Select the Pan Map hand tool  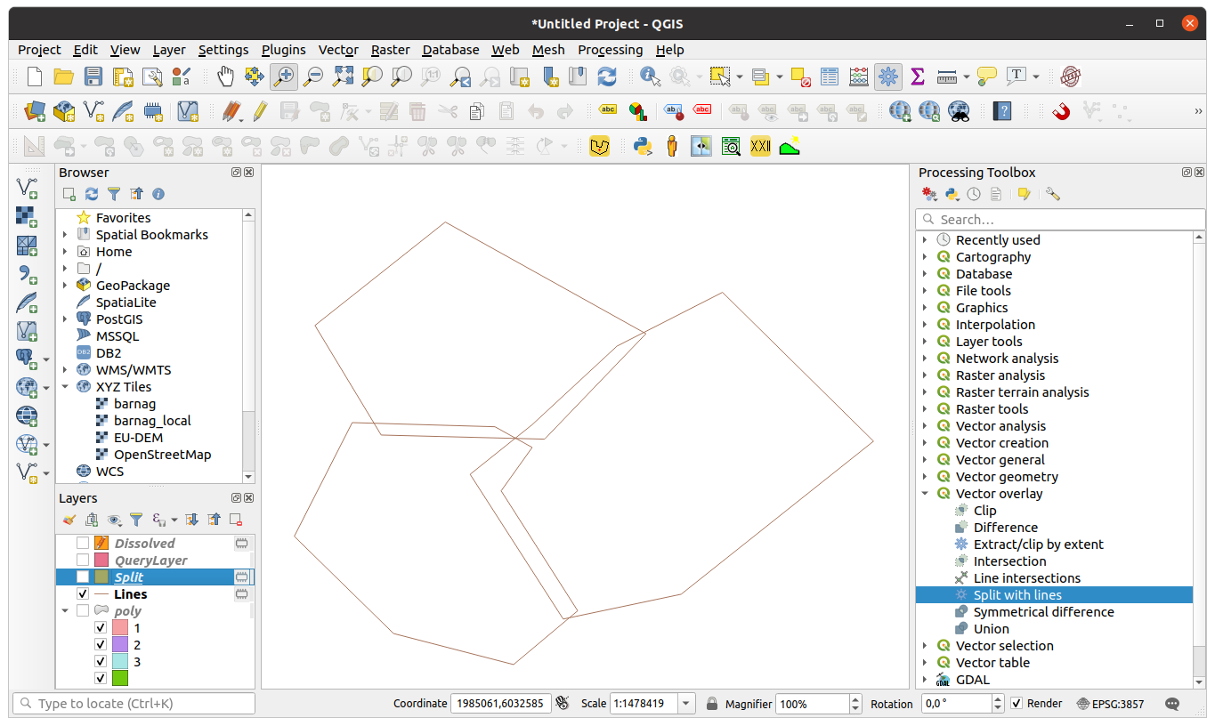(225, 77)
